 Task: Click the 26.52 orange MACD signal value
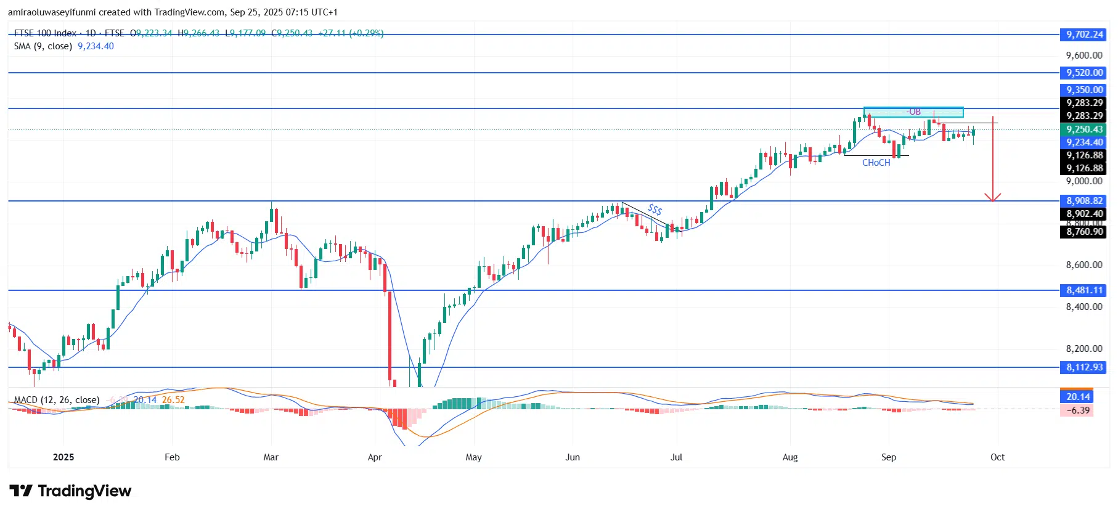coord(173,400)
